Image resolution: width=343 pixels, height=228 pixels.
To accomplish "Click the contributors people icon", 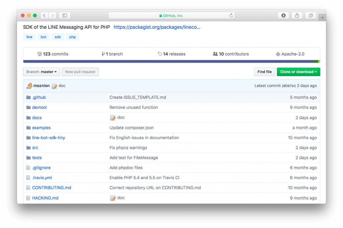I will (x=215, y=54).
